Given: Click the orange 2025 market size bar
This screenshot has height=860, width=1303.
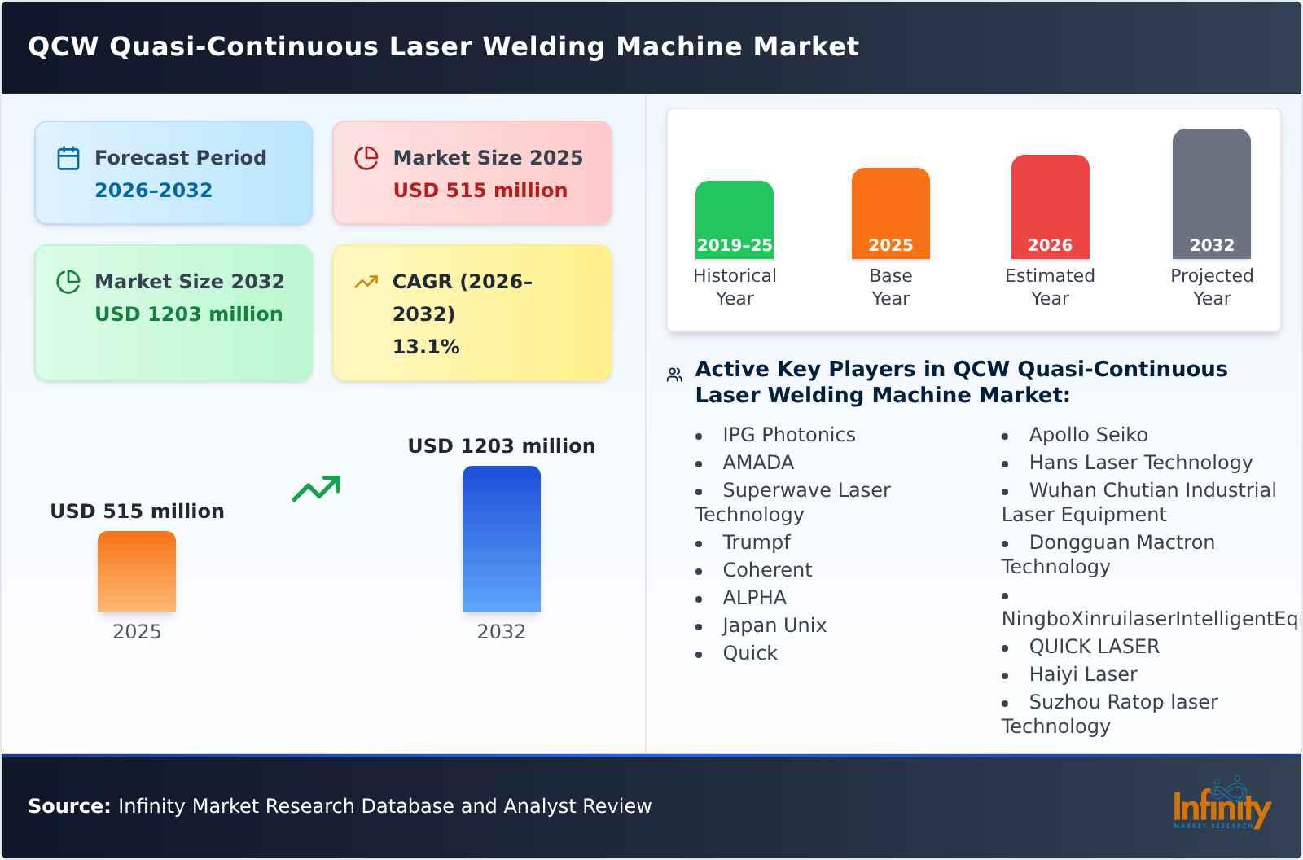Looking at the screenshot, I should (137, 572).
